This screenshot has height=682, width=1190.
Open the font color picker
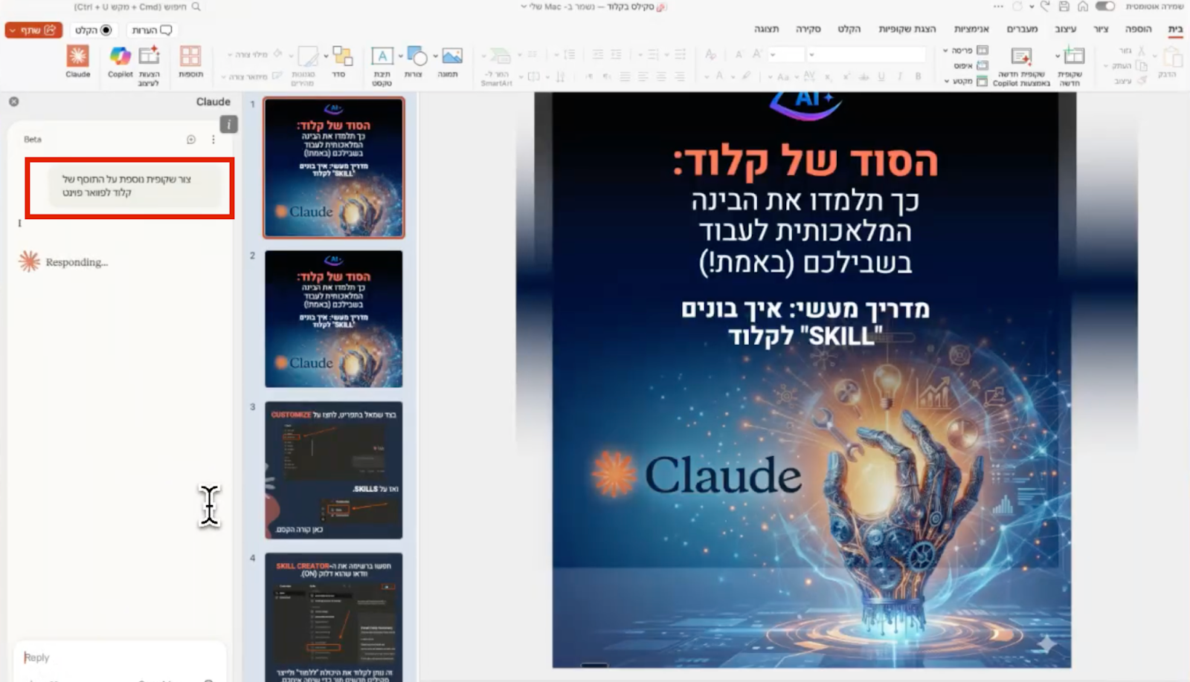click(x=719, y=76)
